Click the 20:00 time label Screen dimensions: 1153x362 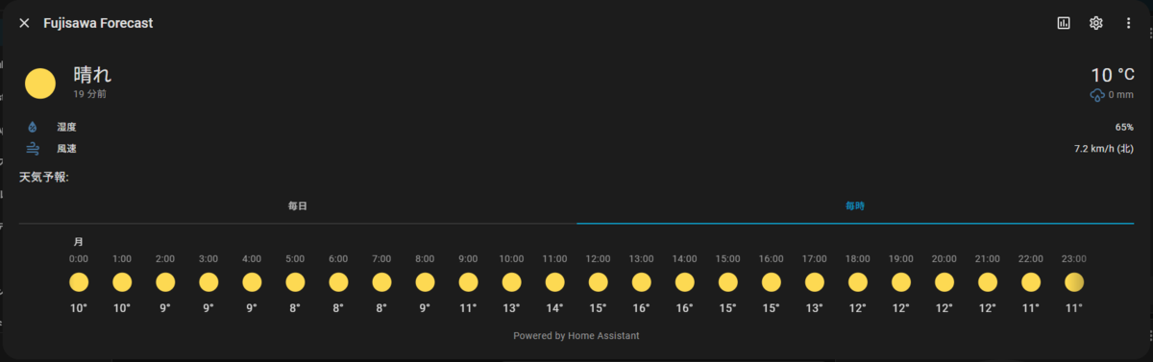tap(944, 259)
